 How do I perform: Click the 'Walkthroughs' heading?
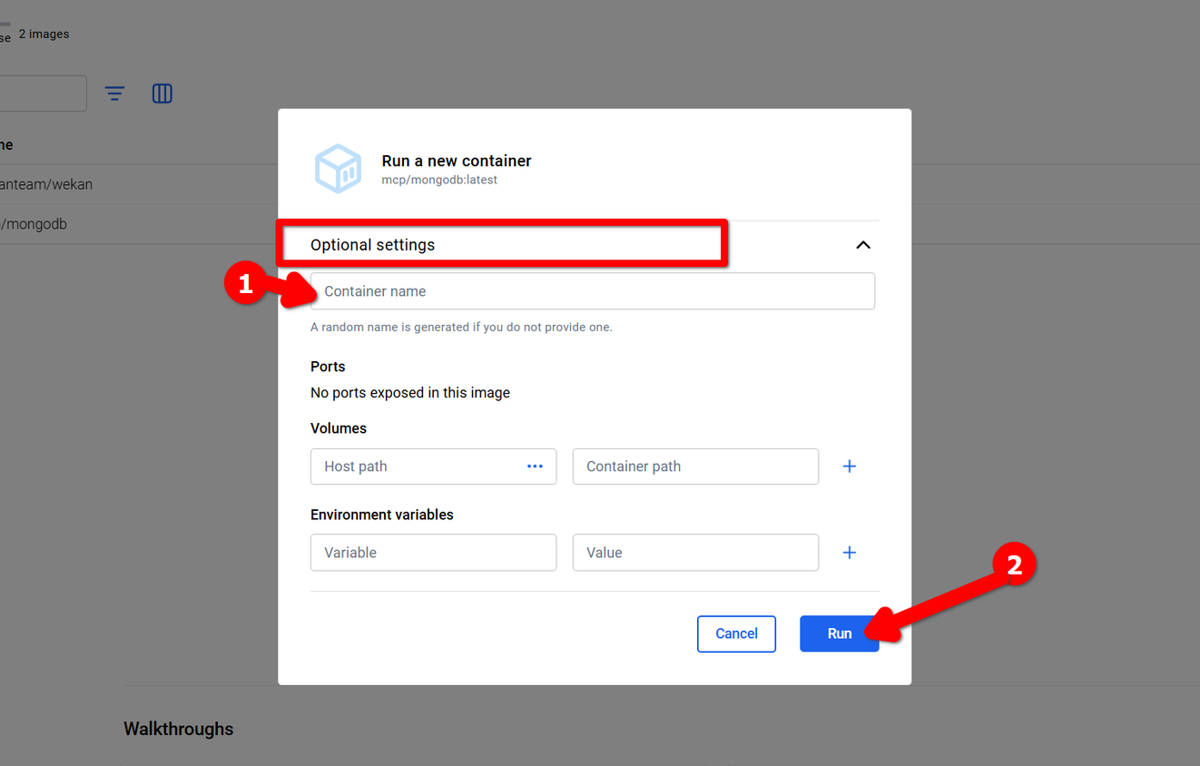tap(179, 729)
